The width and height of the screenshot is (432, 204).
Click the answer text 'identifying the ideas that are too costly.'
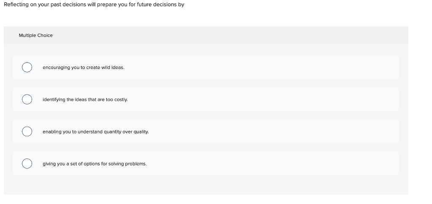coord(85,100)
